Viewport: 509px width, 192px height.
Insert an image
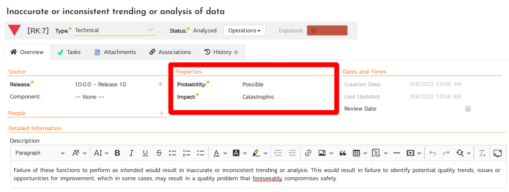pyautogui.click(x=322, y=153)
